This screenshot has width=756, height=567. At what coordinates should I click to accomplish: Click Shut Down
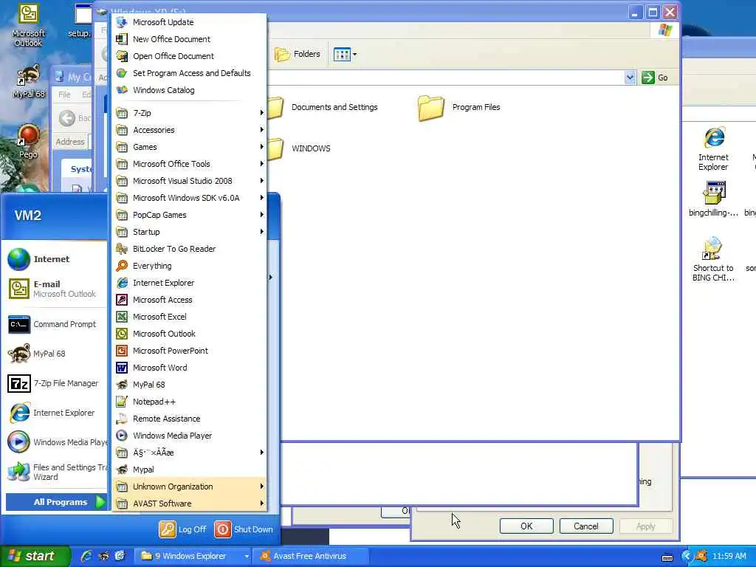point(244,529)
